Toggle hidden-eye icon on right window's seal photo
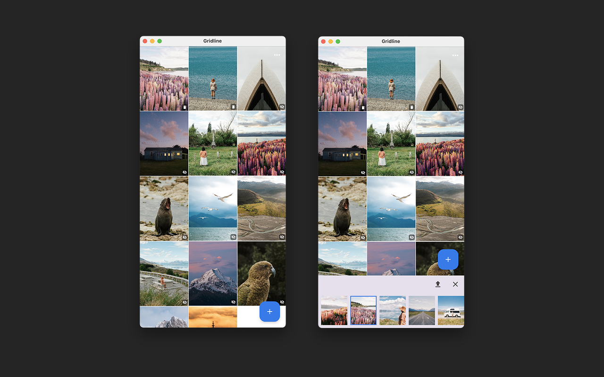 (x=363, y=238)
